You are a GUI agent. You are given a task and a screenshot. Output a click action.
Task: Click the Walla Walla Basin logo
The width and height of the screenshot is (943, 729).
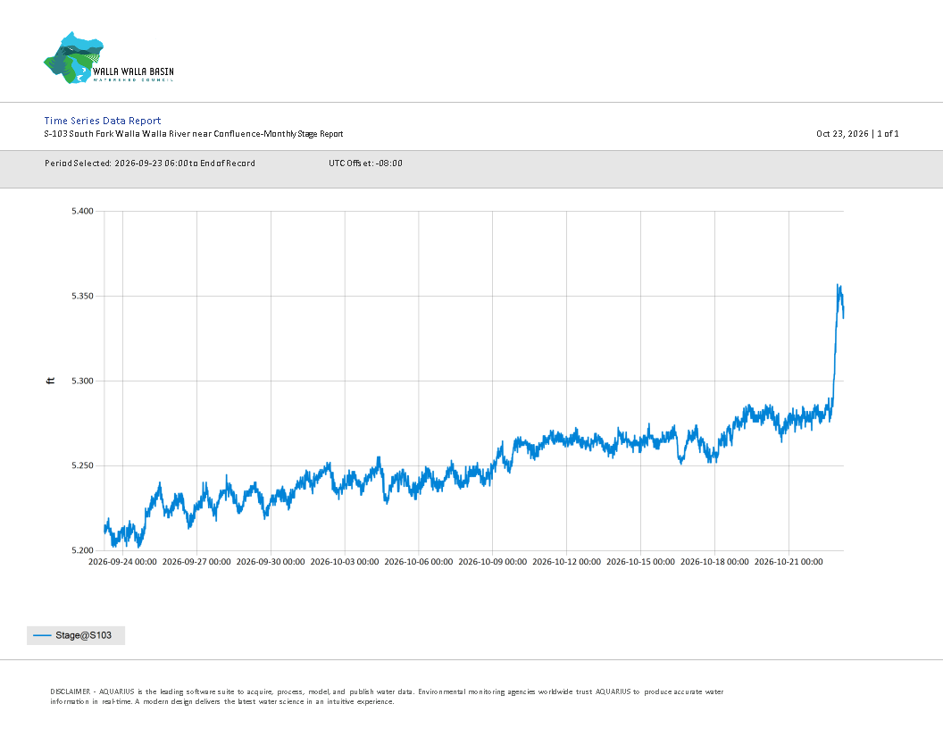pos(109,58)
